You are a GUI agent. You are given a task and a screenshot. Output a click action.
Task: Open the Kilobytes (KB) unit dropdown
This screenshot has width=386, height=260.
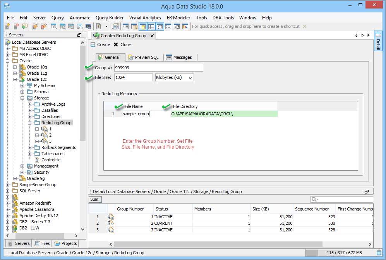174,77
